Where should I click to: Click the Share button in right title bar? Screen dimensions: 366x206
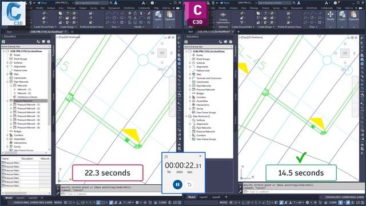pos(225,3)
